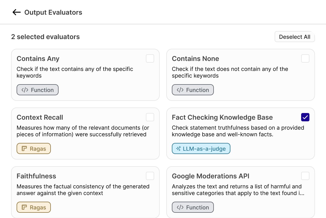The image size is (326, 218).
Task: Check the Contains Any checkbox
Action: click(150, 58)
